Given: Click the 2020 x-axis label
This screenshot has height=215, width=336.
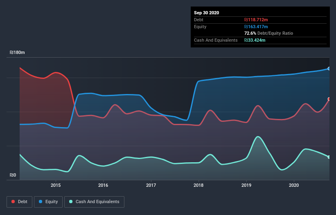Looking at the screenshot, I should pos(294,185).
